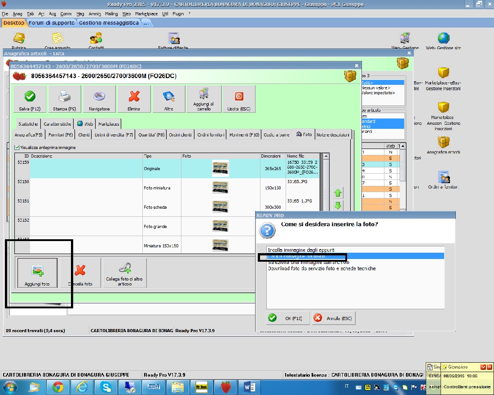Open the Movimenti (F10) tab
The width and height of the screenshot is (494, 395).
[244, 135]
